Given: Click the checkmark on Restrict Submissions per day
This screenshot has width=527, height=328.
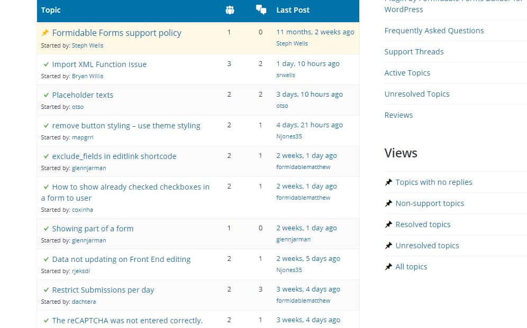Looking at the screenshot, I should tap(46, 289).
